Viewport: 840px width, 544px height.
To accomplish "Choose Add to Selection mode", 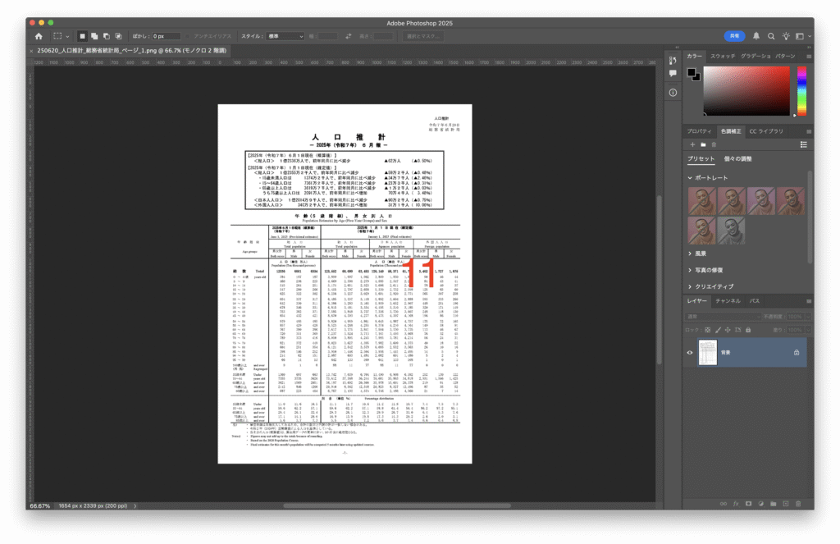I will (x=94, y=36).
